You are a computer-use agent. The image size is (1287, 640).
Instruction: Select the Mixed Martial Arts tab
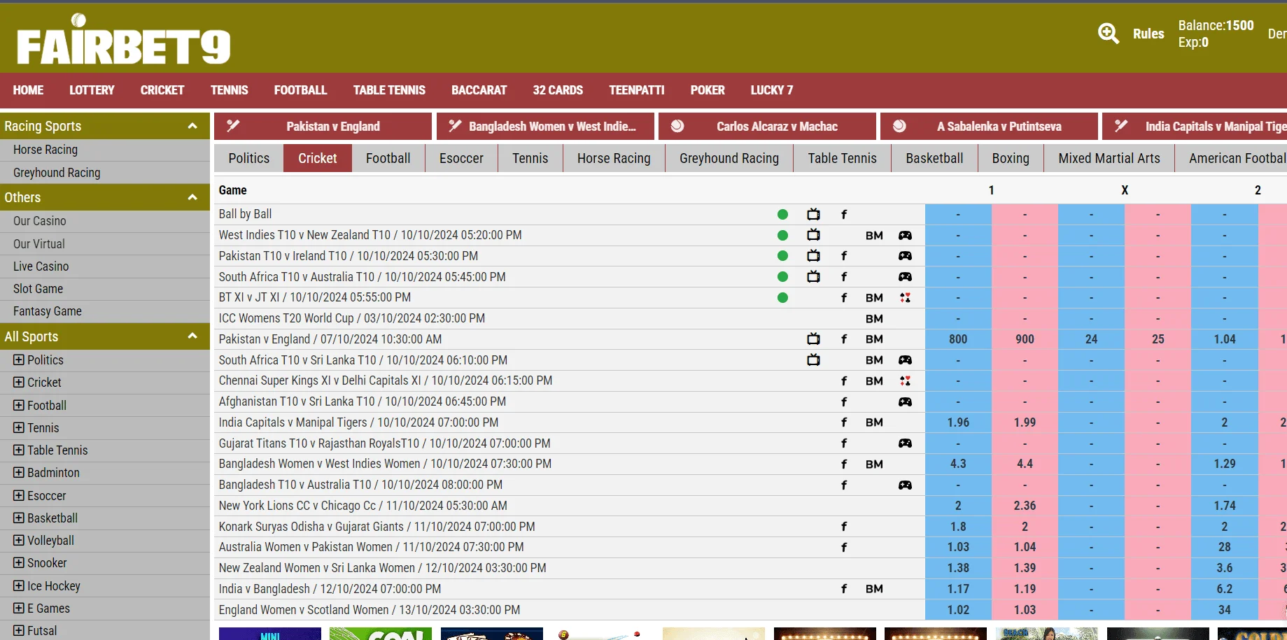(x=1109, y=158)
